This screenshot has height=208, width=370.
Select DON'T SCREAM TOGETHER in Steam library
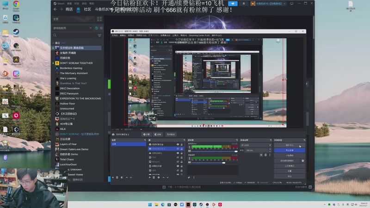tap(76, 63)
